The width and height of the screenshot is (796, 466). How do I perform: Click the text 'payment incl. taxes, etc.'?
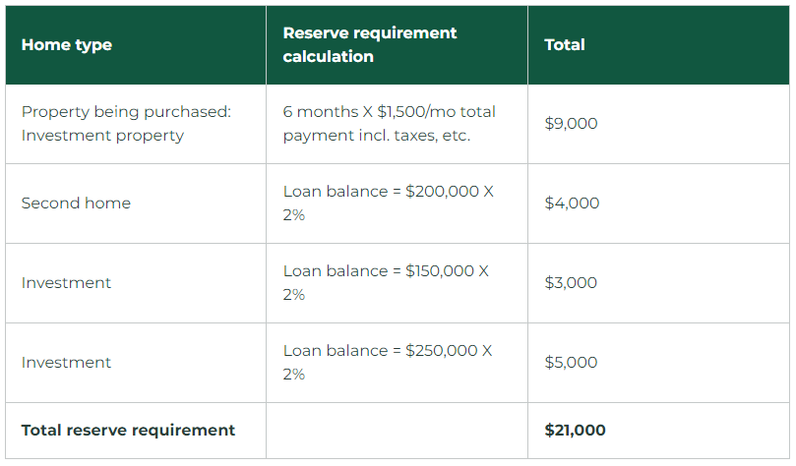pyautogui.click(x=377, y=136)
